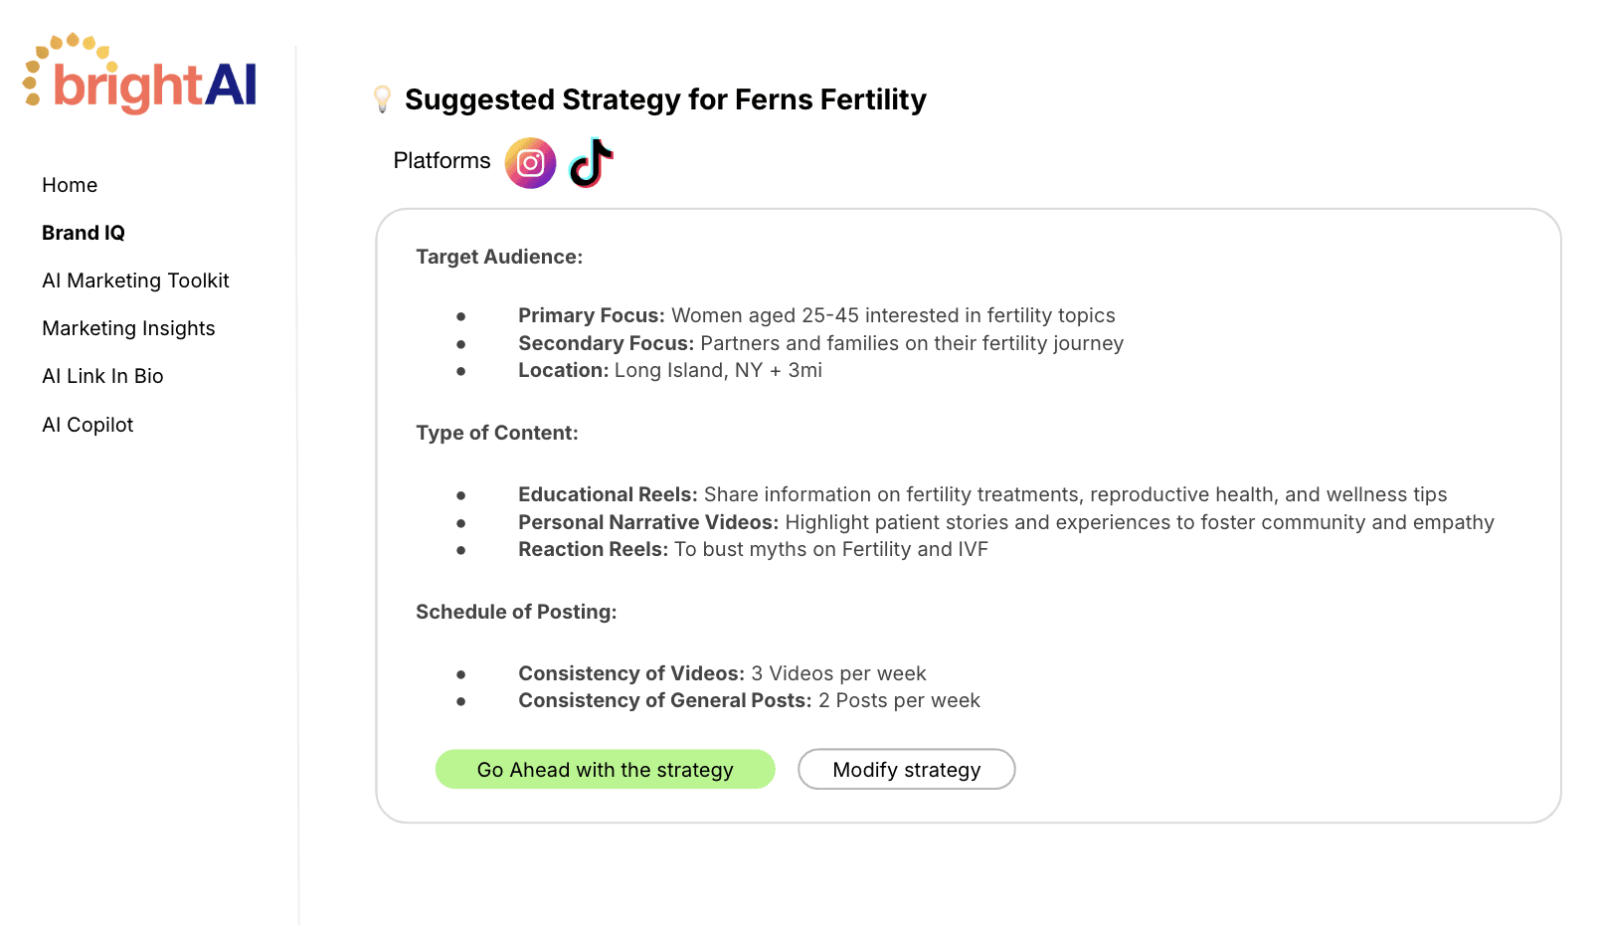1601x925 pixels.
Task: Click the Modify strategy button
Action: (906, 770)
